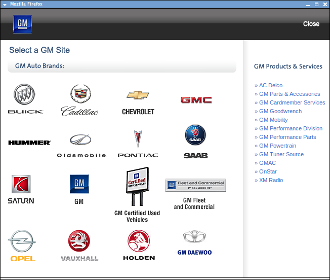
Task: Open GM Fleet and Commercial banner
Action: point(195,186)
